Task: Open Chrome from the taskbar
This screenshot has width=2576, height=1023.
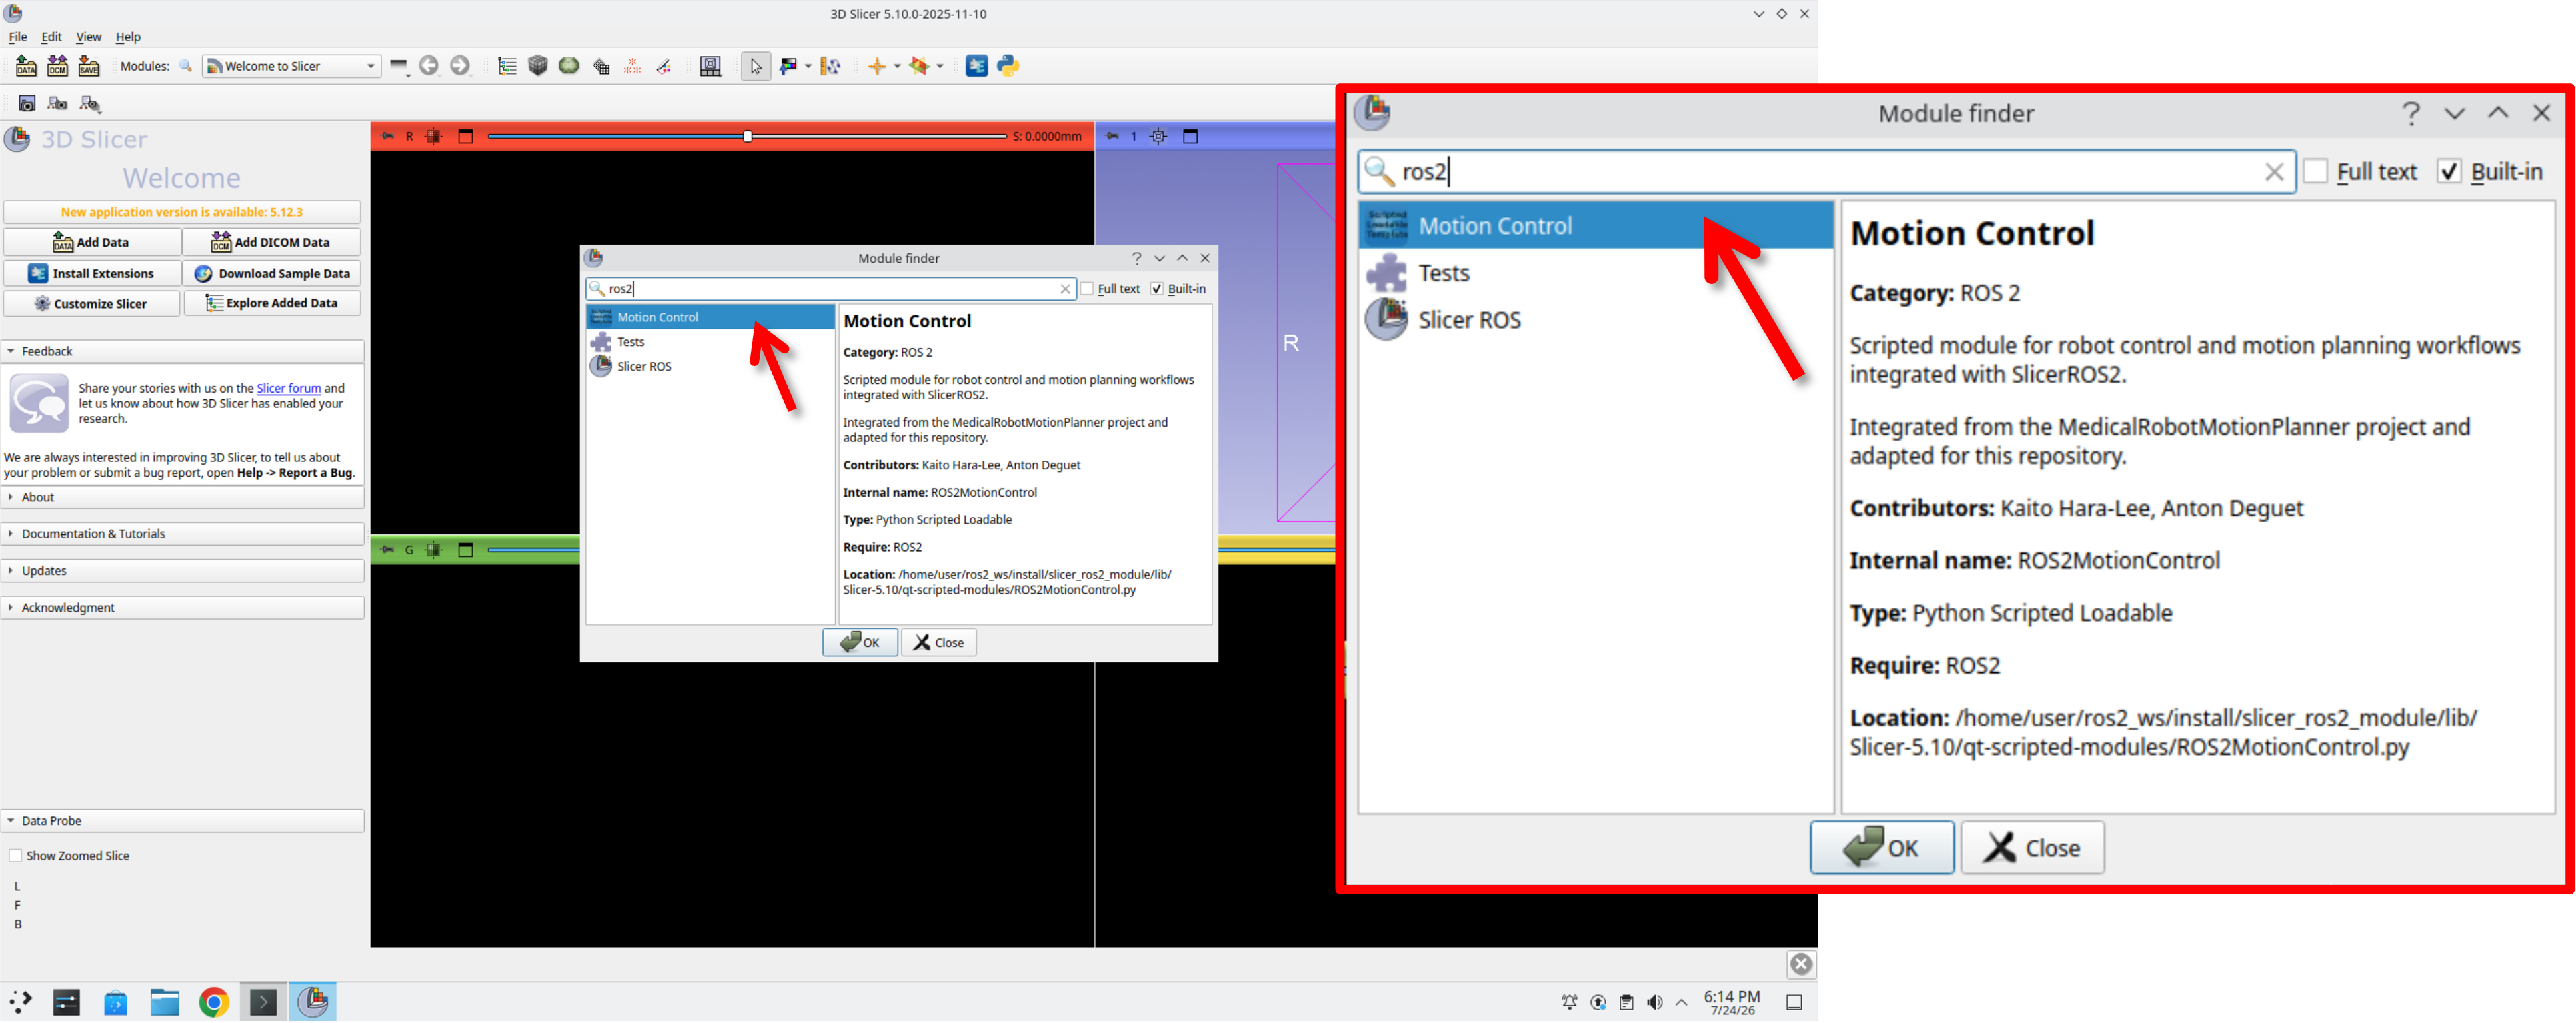Action: click(x=214, y=1002)
